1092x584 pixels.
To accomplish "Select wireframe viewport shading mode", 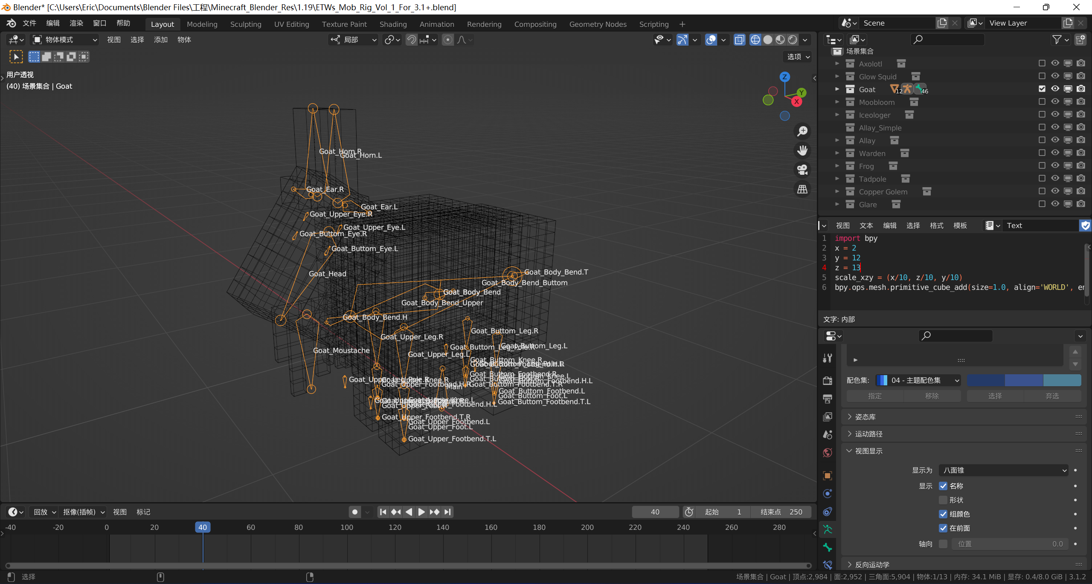I will (x=755, y=40).
